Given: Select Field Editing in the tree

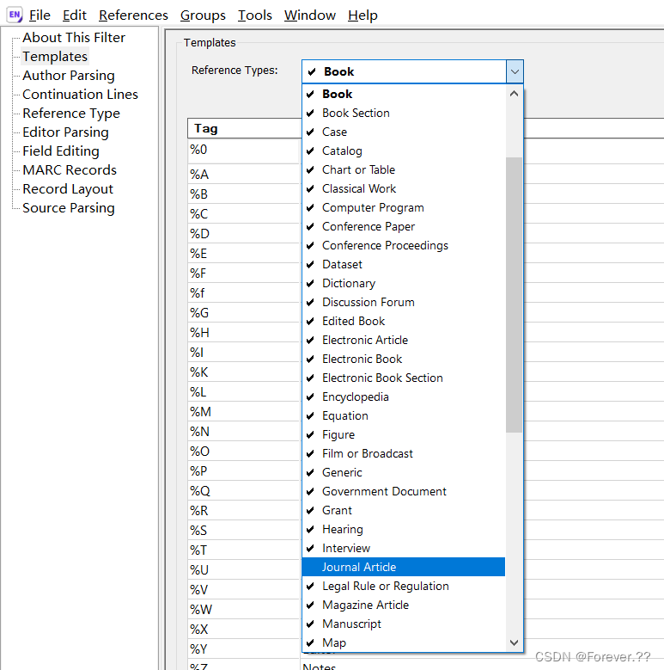Looking at the screenshot, I should (61, 151).
